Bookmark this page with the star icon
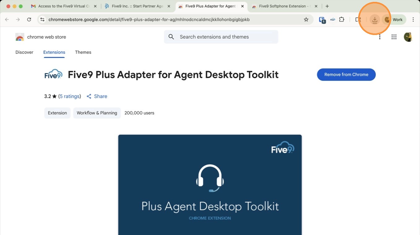The width and height of the screenshot is (420, 235). pos(306,20)
